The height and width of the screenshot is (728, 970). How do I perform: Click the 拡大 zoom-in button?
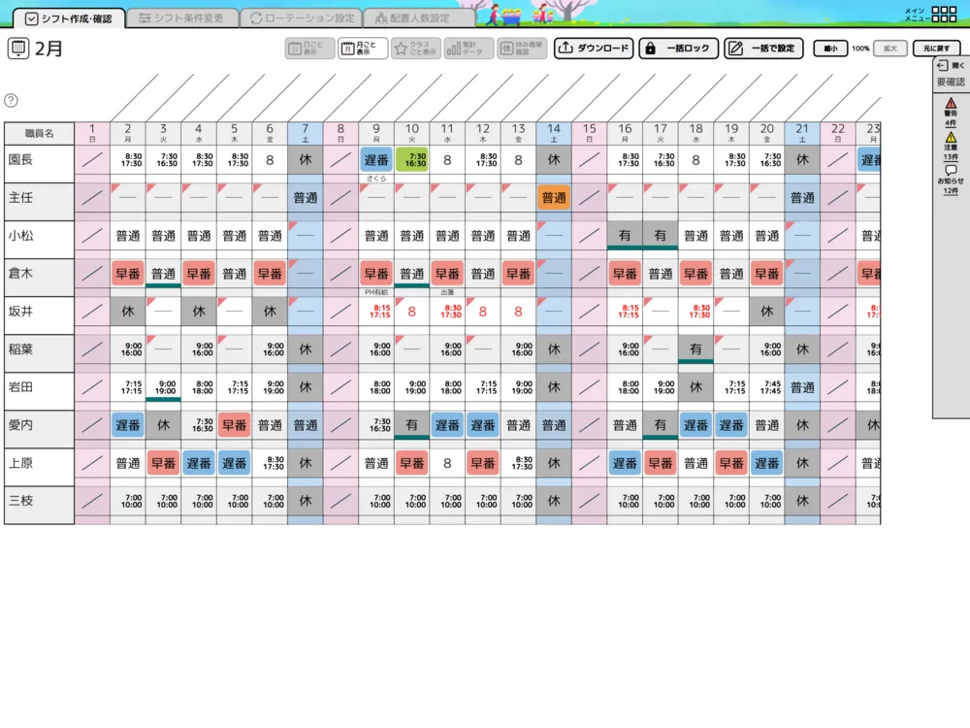(890, 49)
